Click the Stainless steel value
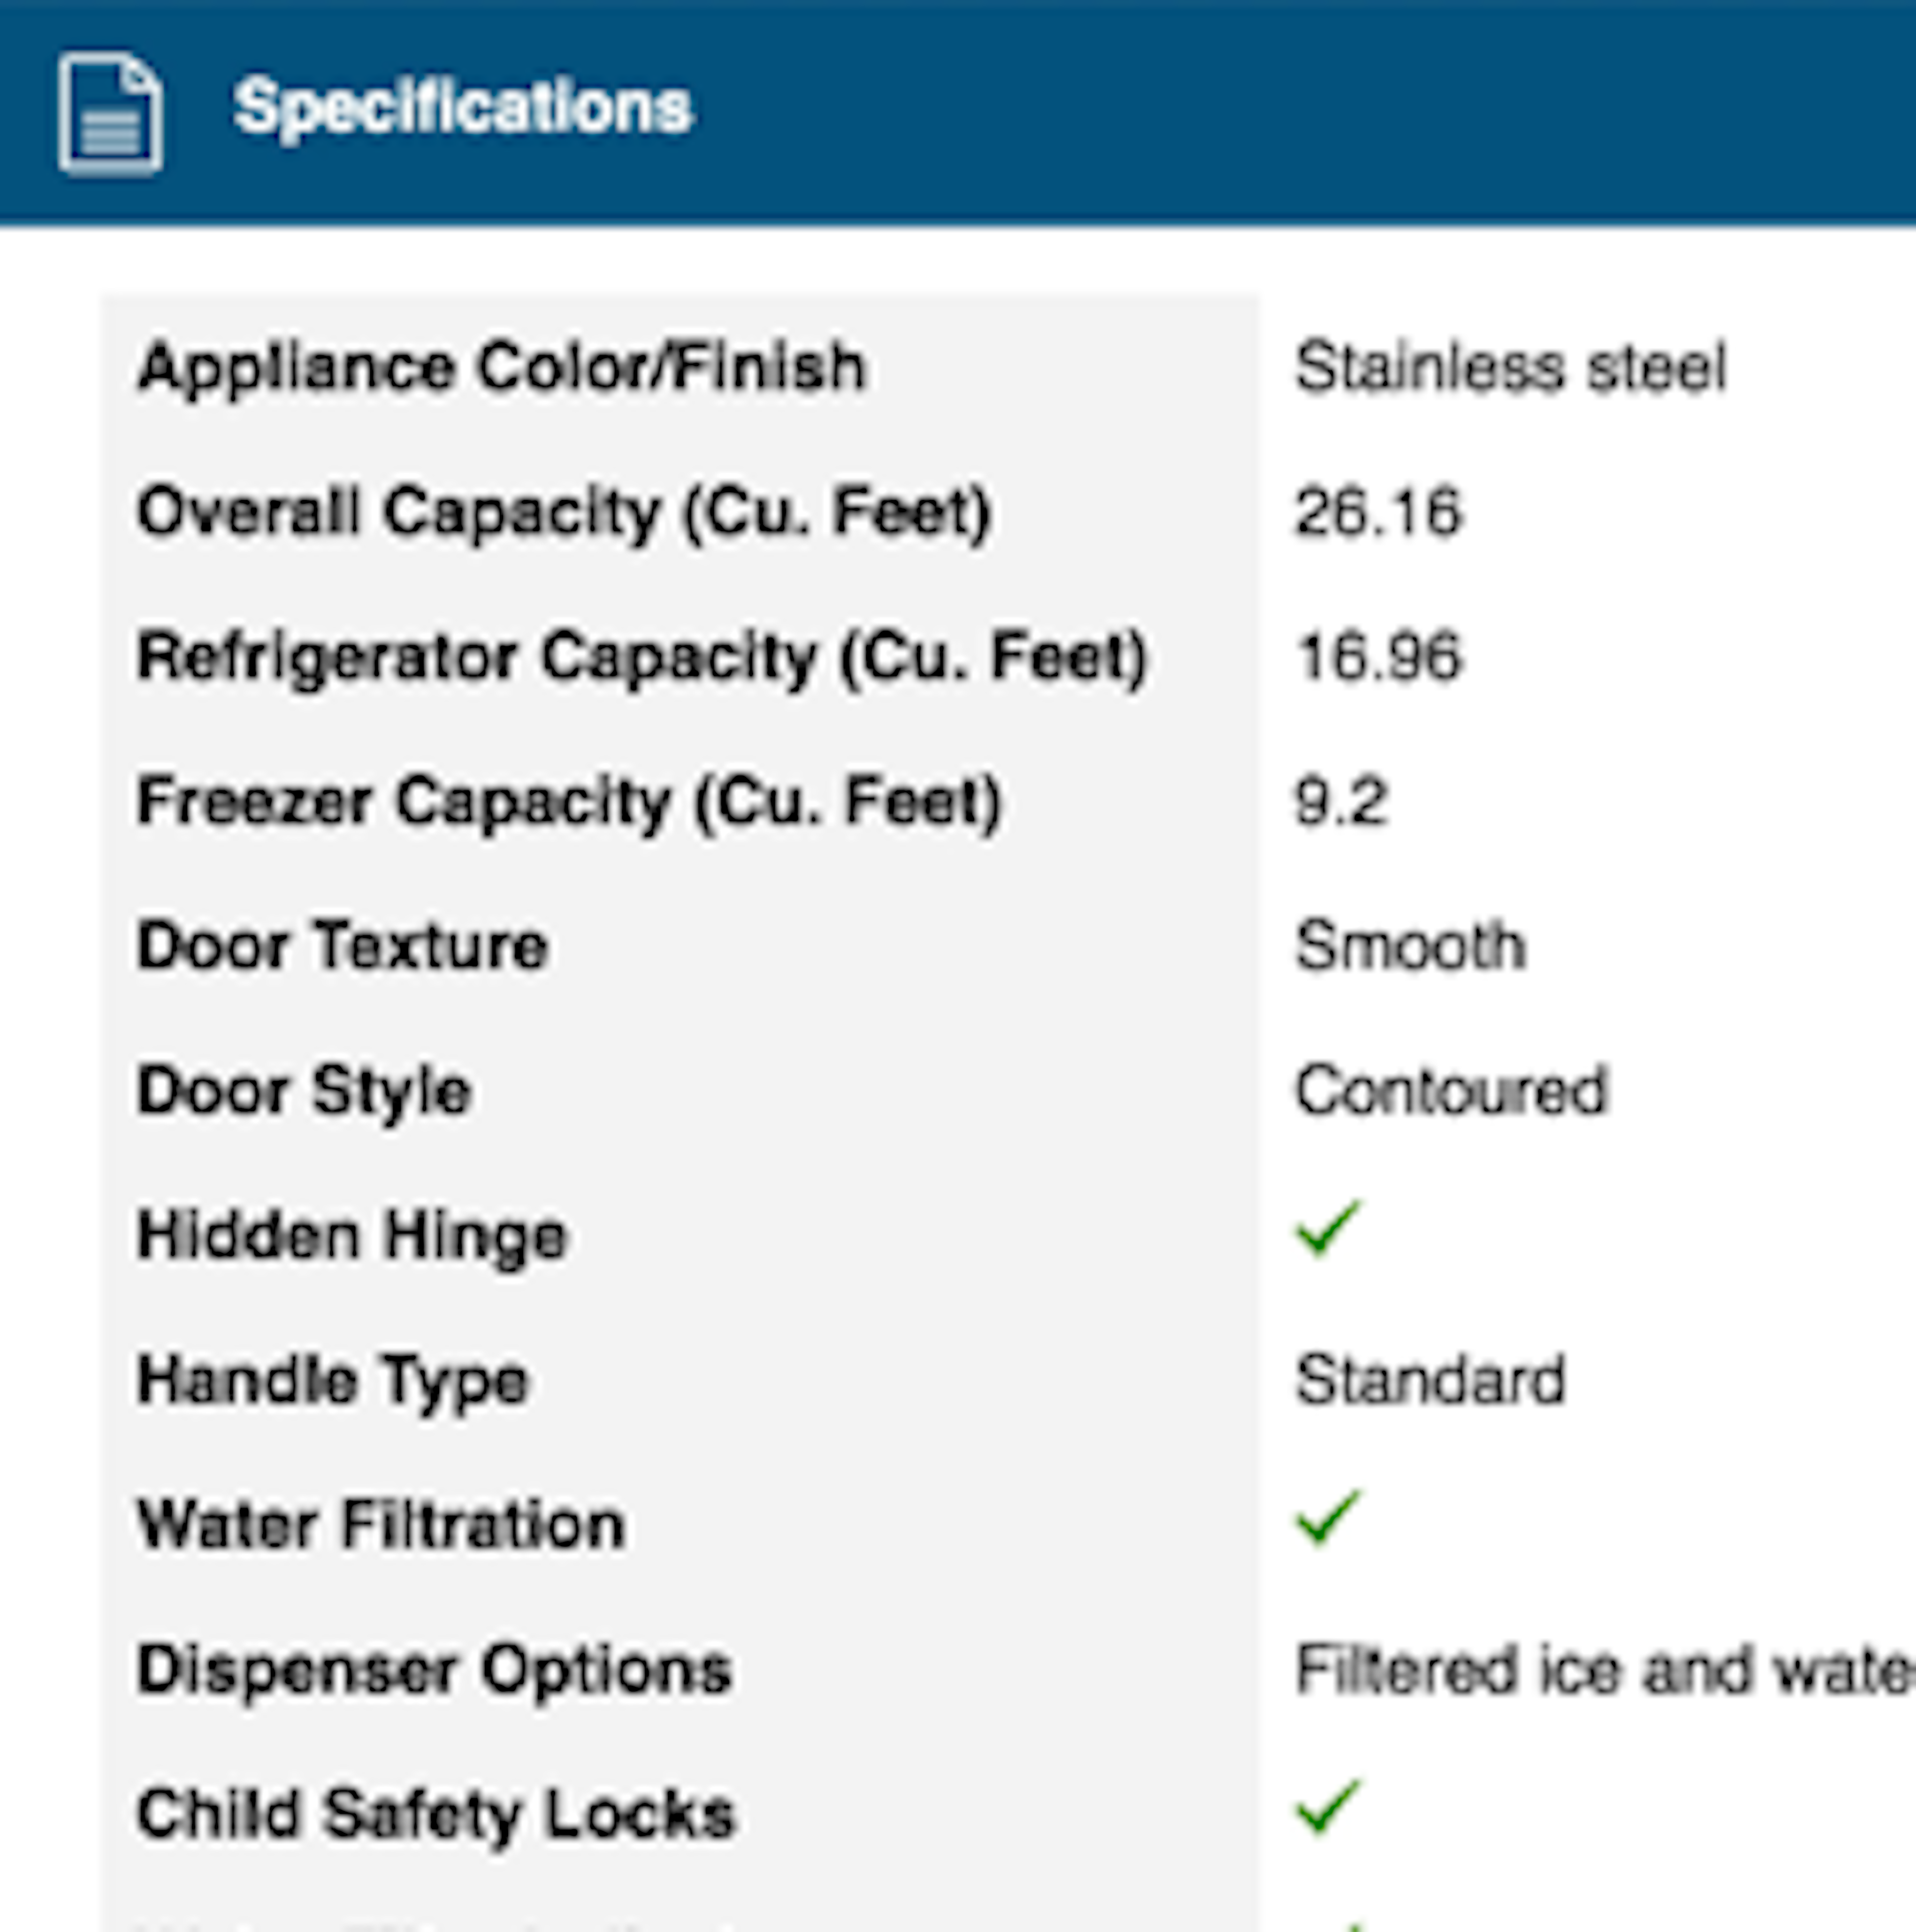The width and height of the screenshot is (1916, 1932). point(1510,368)
